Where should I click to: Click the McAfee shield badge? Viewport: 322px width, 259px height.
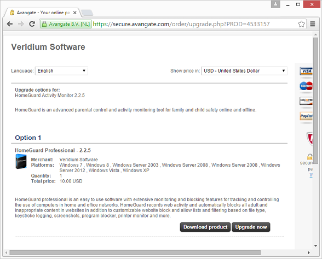click(x=310, y=139)
